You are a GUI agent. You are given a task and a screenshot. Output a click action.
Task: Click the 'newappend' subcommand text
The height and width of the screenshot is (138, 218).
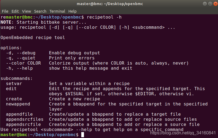tap(18, 104)
